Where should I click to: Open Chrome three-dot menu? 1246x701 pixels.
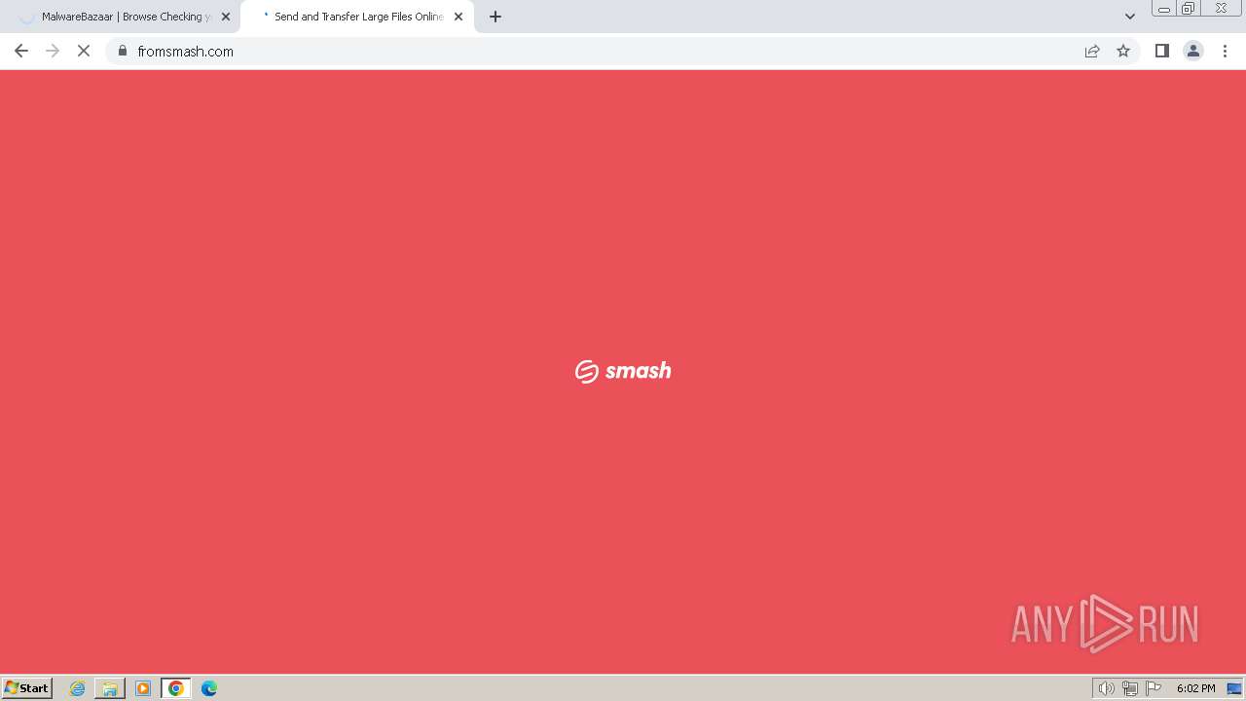click(x=1225, y=51)
